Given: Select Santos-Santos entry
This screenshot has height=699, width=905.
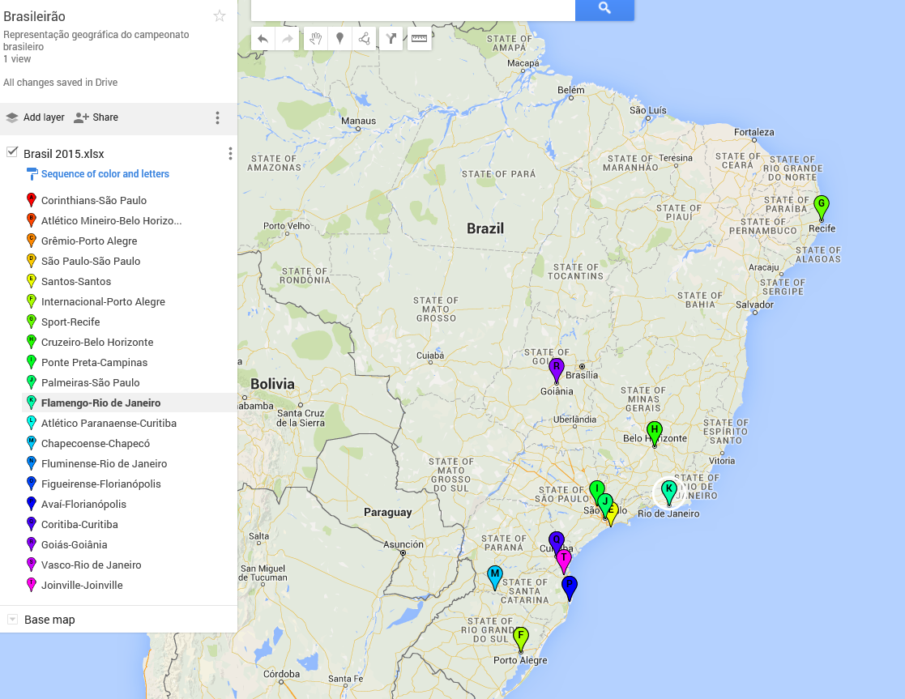Looking at the screenshot, I should point(75,281).
